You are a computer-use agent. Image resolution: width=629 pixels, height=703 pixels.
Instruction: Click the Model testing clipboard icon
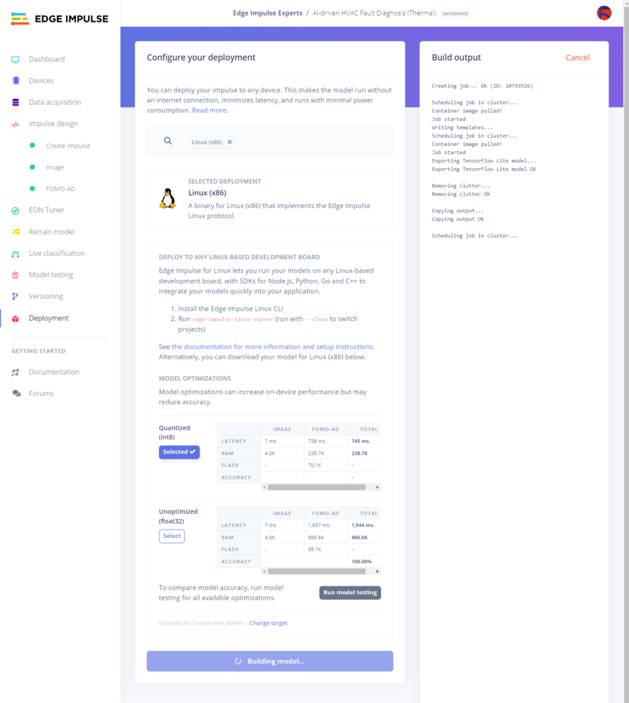click(x=15, y=275)
